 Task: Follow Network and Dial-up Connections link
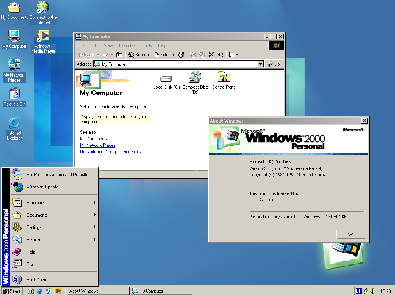point(110,152)
